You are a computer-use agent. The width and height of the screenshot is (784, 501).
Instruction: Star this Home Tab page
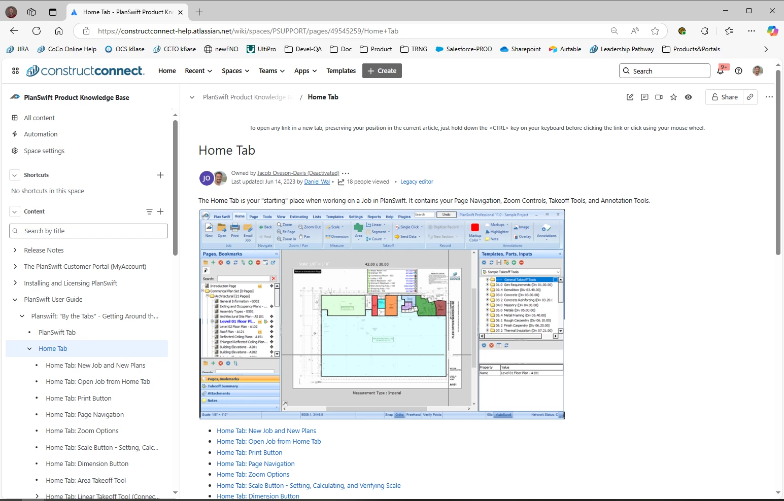pyautogui.click(x=673, y=97)
